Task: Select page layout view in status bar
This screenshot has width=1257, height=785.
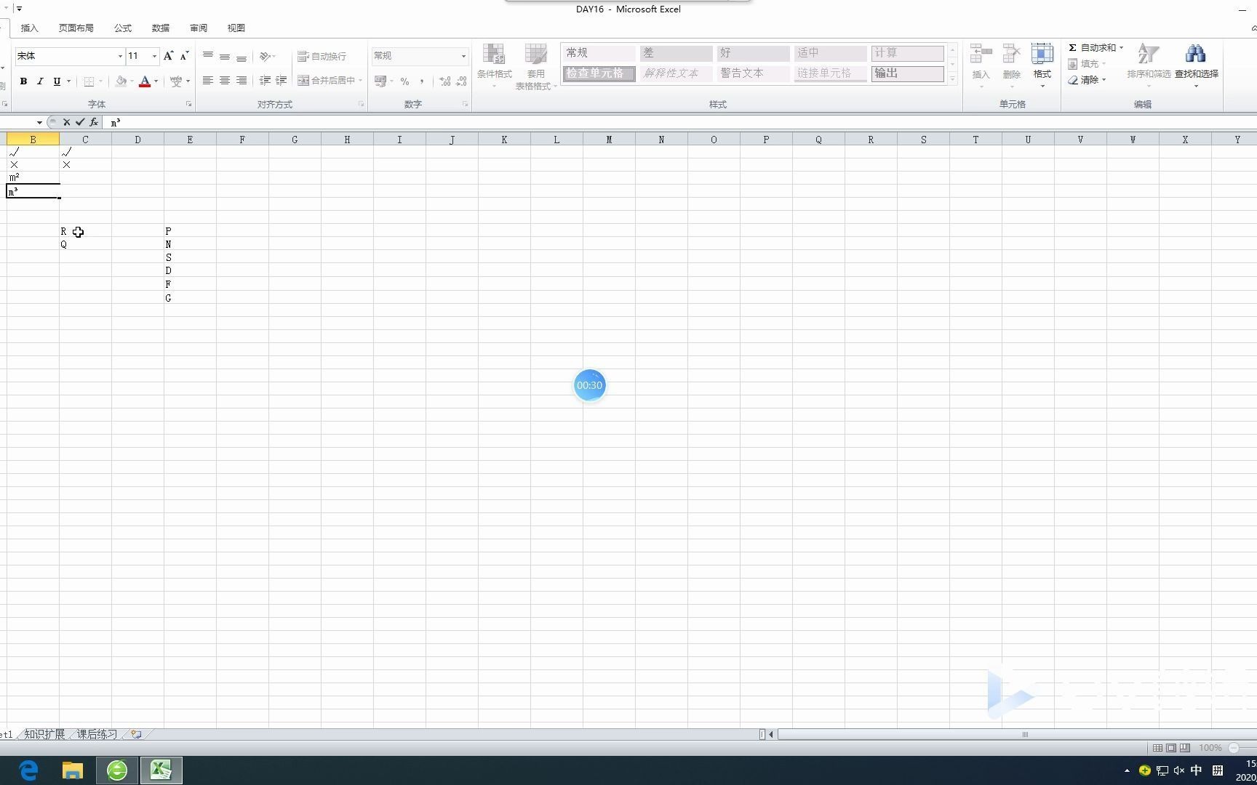Action: click(1171, 748)
